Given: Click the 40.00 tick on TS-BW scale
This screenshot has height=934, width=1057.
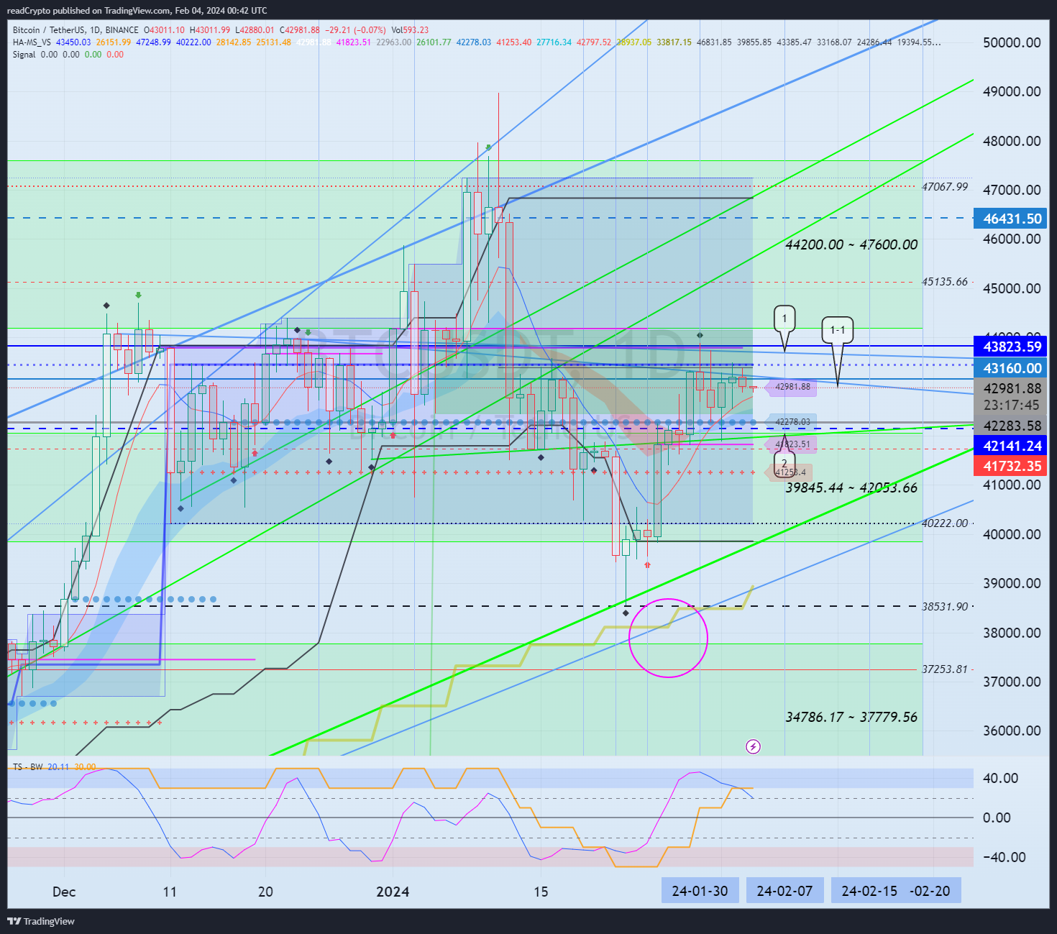Looking at the screenshot, I should pos(1001,778).
